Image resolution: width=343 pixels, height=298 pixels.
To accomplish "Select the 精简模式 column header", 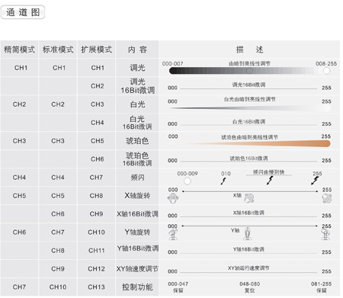I will coord(19,50).
